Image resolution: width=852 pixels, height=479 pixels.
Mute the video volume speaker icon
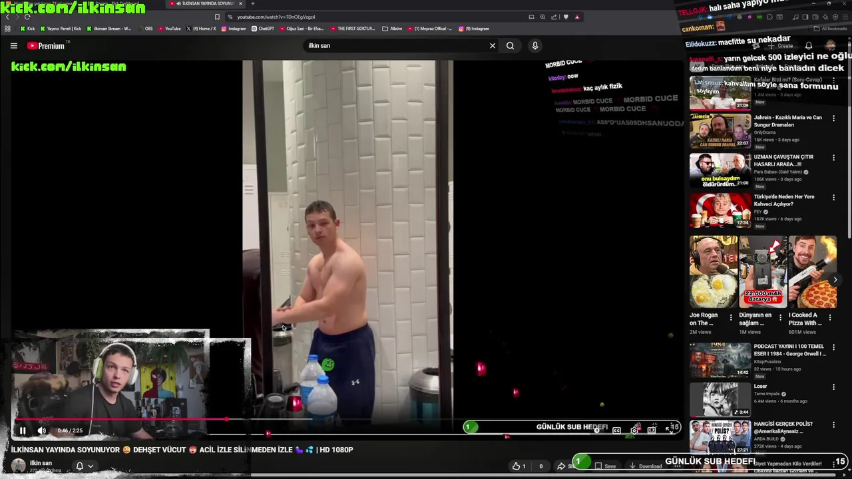[x=41, y=430]
